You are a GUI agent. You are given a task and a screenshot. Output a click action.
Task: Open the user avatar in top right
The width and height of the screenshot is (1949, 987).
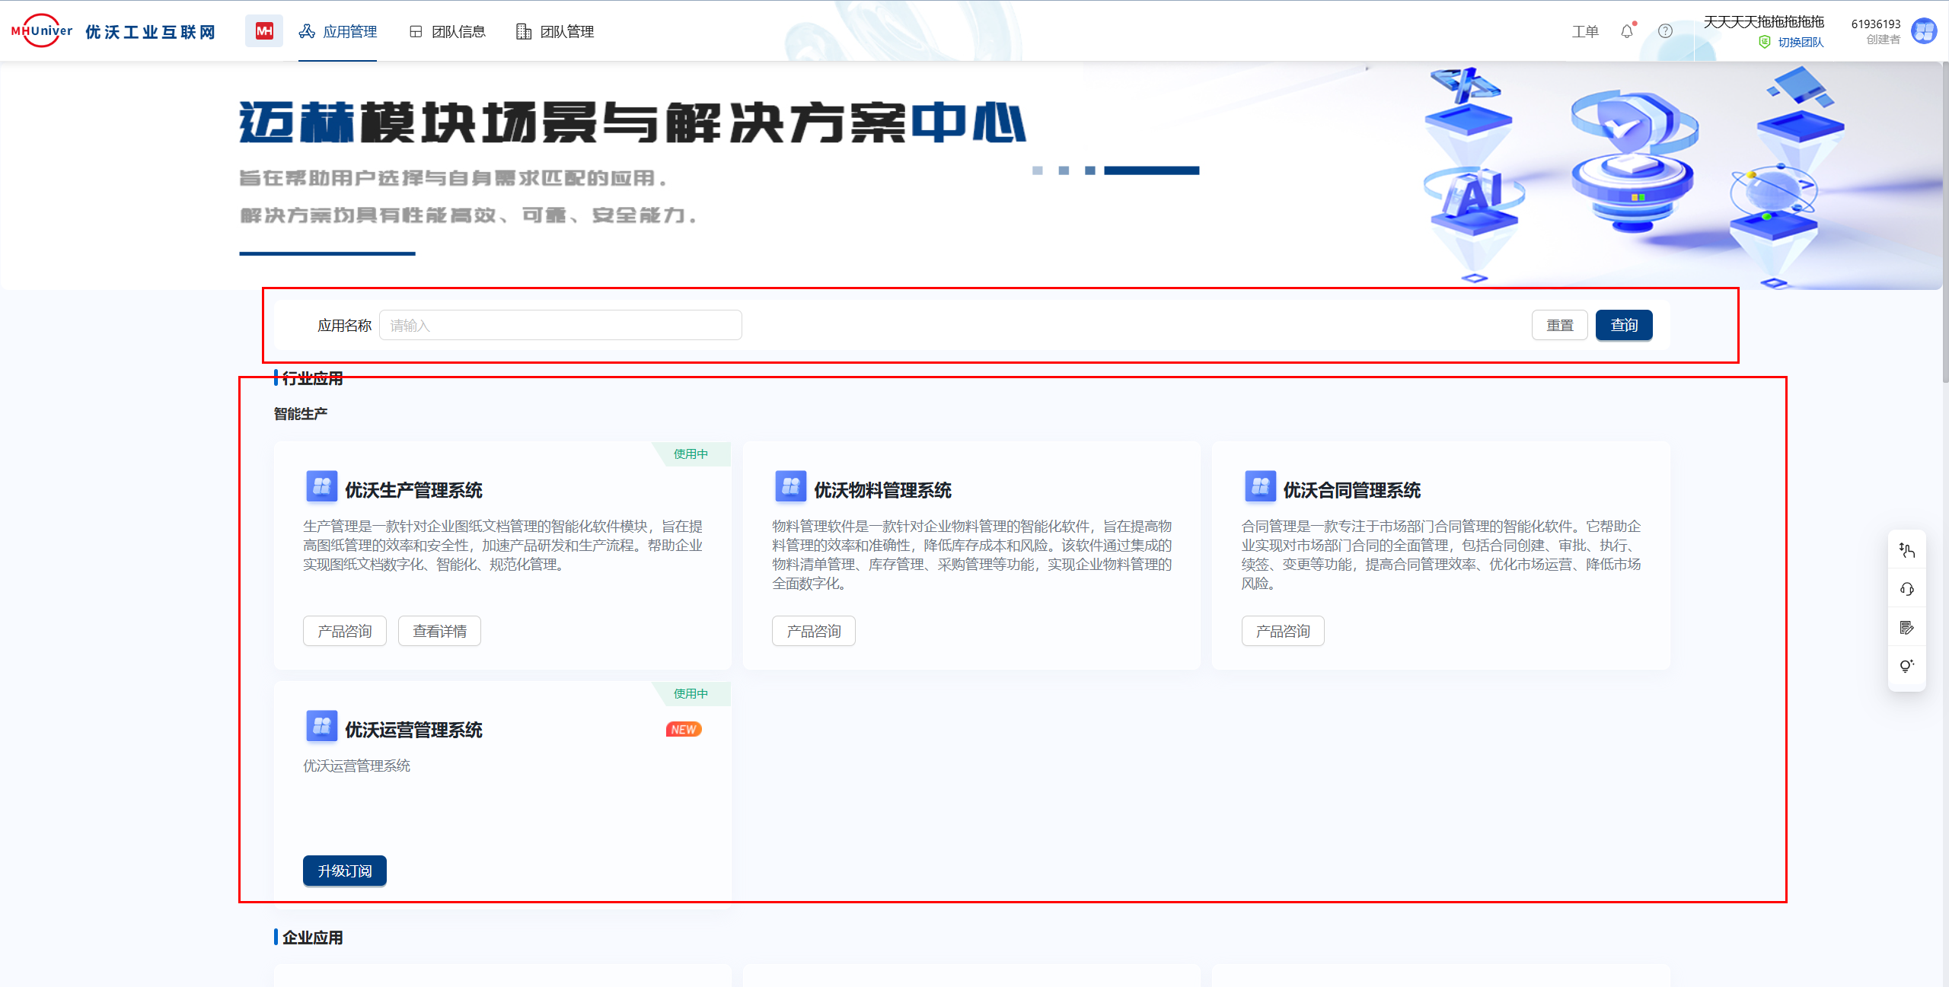tap(1925, 31)
